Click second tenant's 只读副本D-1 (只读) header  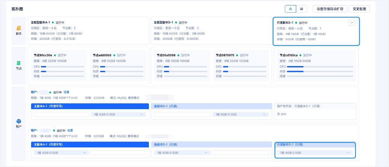[315, 144]
